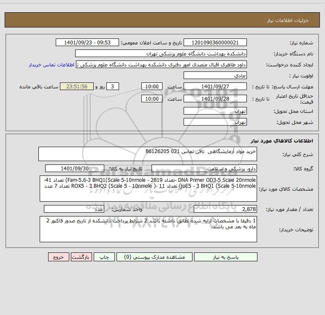Image resolution: width=325 pixels, height=315 pixels.
Task: Click the general description field with phone 86126205
Action: [148, 154]
